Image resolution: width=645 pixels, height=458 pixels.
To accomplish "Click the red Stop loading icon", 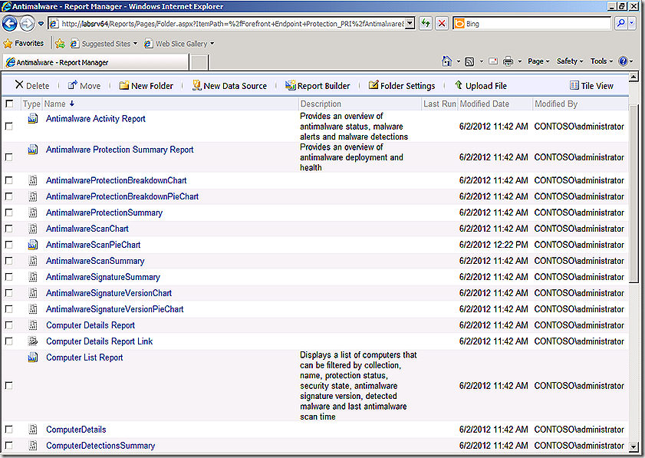I will [x=442, y=24].
